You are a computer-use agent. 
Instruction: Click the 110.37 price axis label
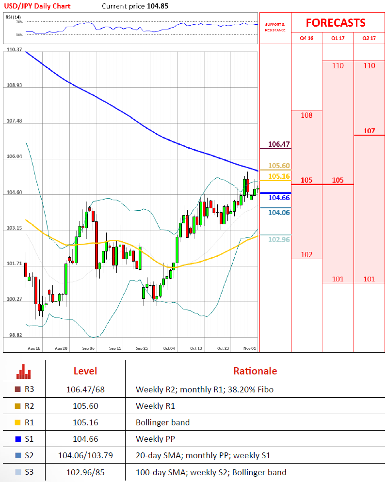tap(15, 49)
